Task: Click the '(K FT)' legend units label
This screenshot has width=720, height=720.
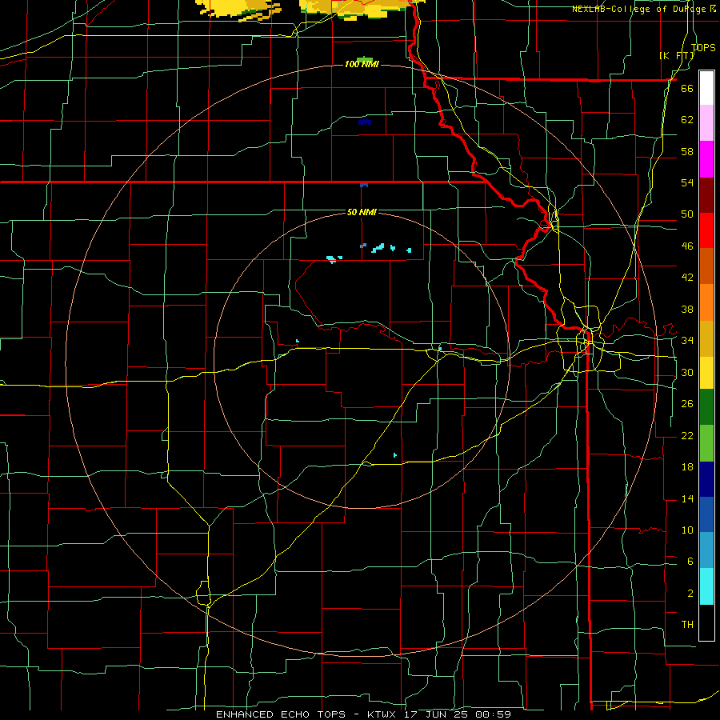Action: click(x=677, y=55)
